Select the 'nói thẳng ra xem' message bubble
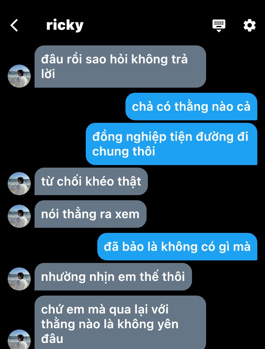Image resolution: width=265 pixels, height=349 pixels. pyautogui.click(x=90, y=214)
